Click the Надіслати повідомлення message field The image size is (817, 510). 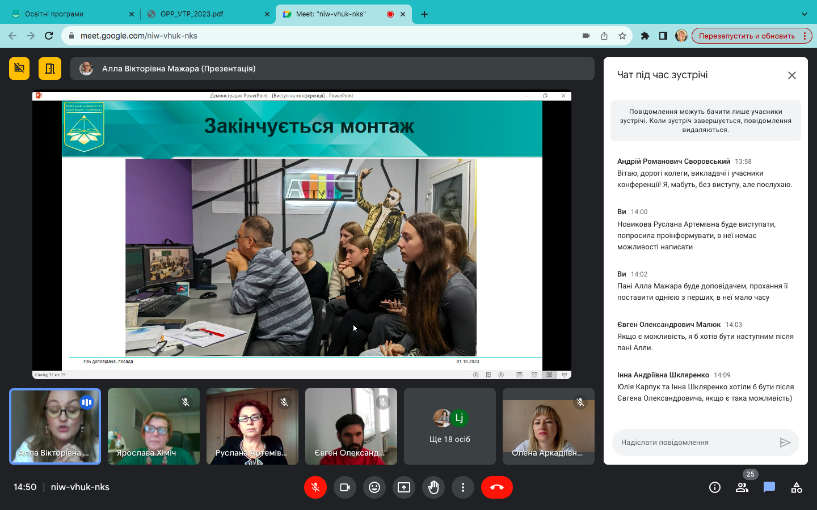[695, 443]
